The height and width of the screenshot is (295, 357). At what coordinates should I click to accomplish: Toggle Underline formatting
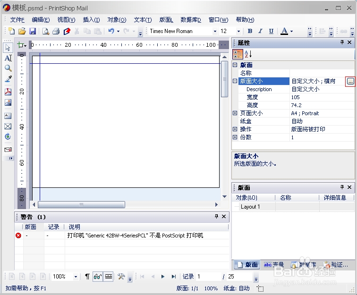click(x=271, y=31)
